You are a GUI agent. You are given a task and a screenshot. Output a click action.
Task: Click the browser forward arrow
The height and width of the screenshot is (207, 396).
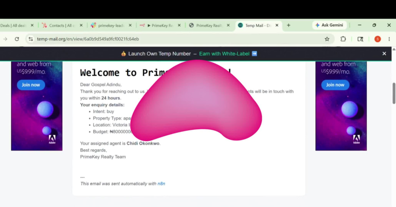[x=5, y=39]
